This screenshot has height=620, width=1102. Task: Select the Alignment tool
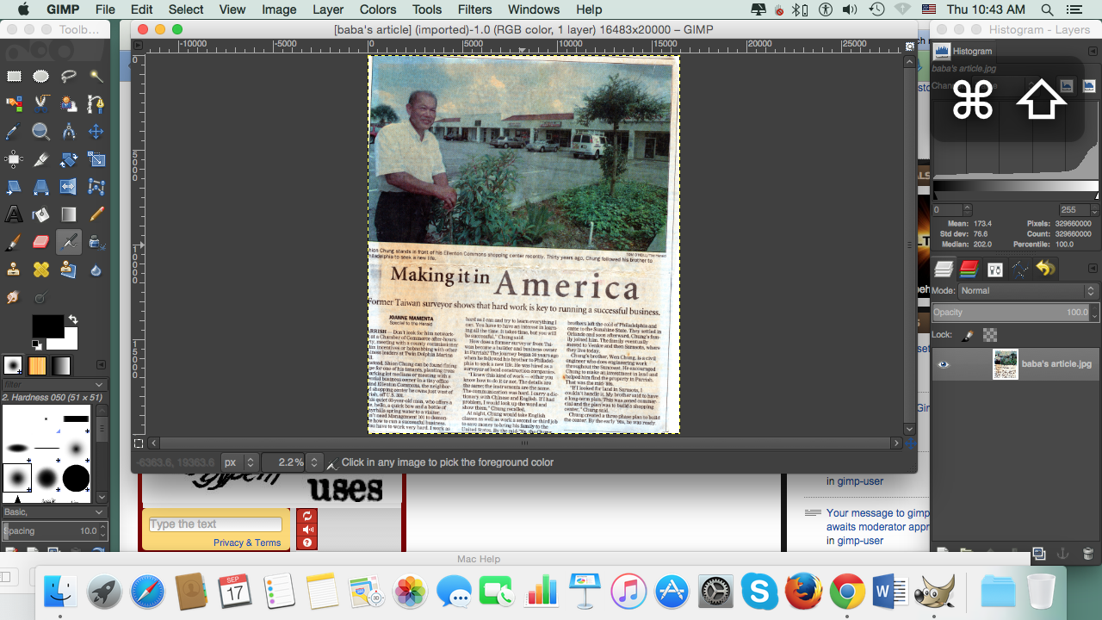(x=14, y=159)
